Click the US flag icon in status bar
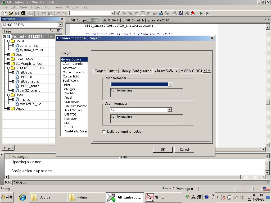 coord(267,189)
